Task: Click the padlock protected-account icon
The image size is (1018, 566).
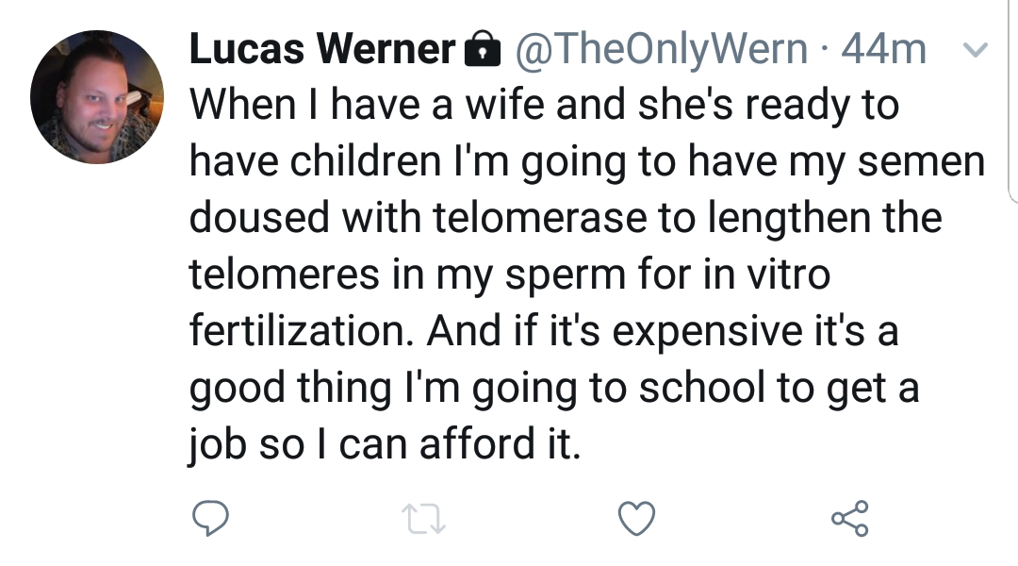Action: 483,49
